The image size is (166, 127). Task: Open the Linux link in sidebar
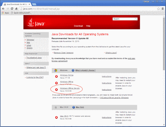[29, 45]
